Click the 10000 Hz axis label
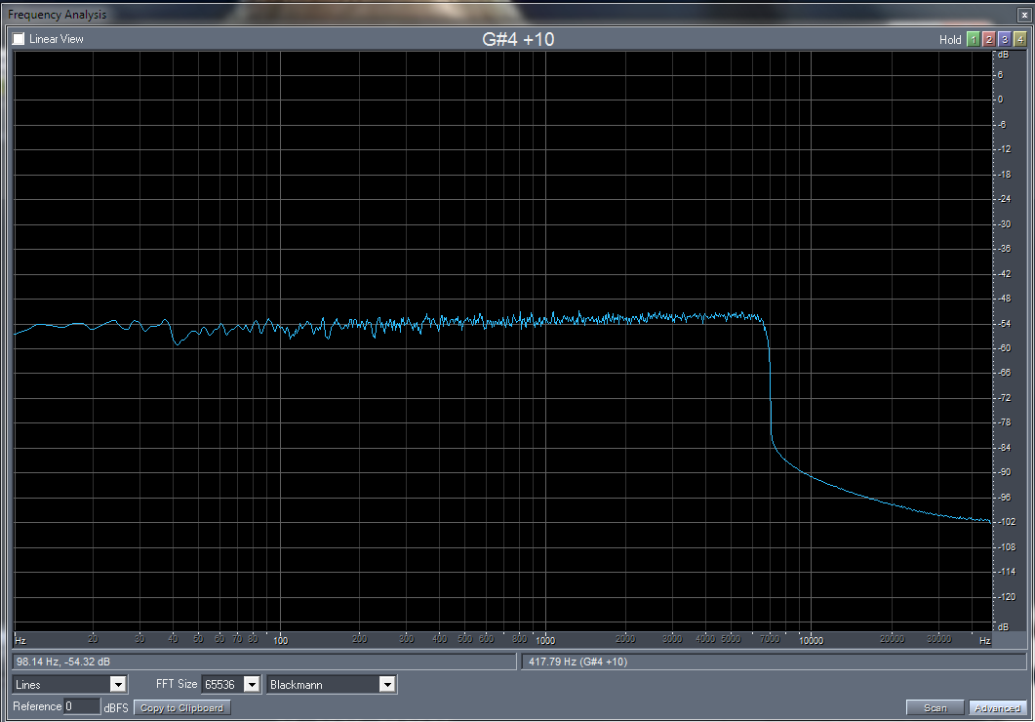 [x=812, y=640]
